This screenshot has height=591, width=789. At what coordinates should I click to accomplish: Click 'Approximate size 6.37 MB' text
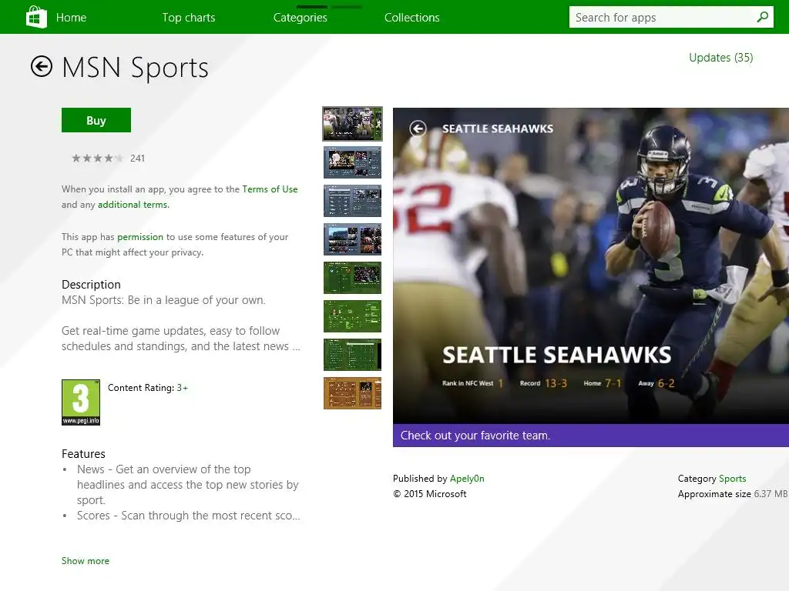733,494
